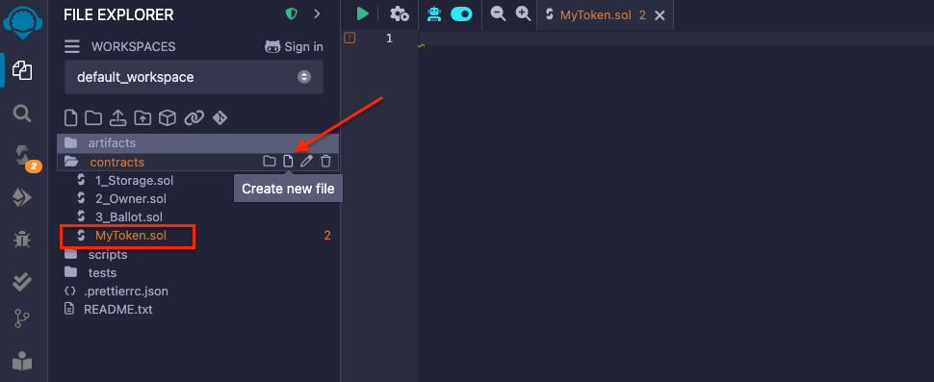Switch to the MyToken.sol editor tab
934x382 pixels.
coord(595,14)
